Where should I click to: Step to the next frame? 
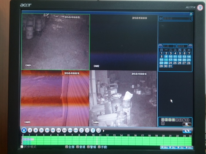(x=64, y=130)
